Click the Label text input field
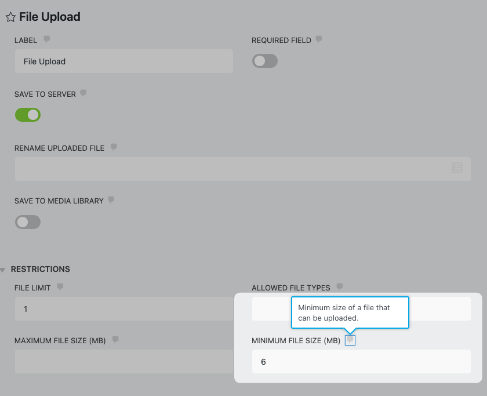Viewport: 487px width, 396px height. (123, 61)
